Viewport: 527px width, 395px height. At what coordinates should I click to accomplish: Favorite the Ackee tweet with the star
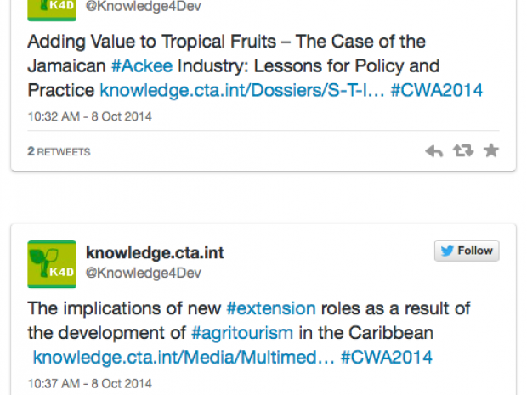coord(490,151)
